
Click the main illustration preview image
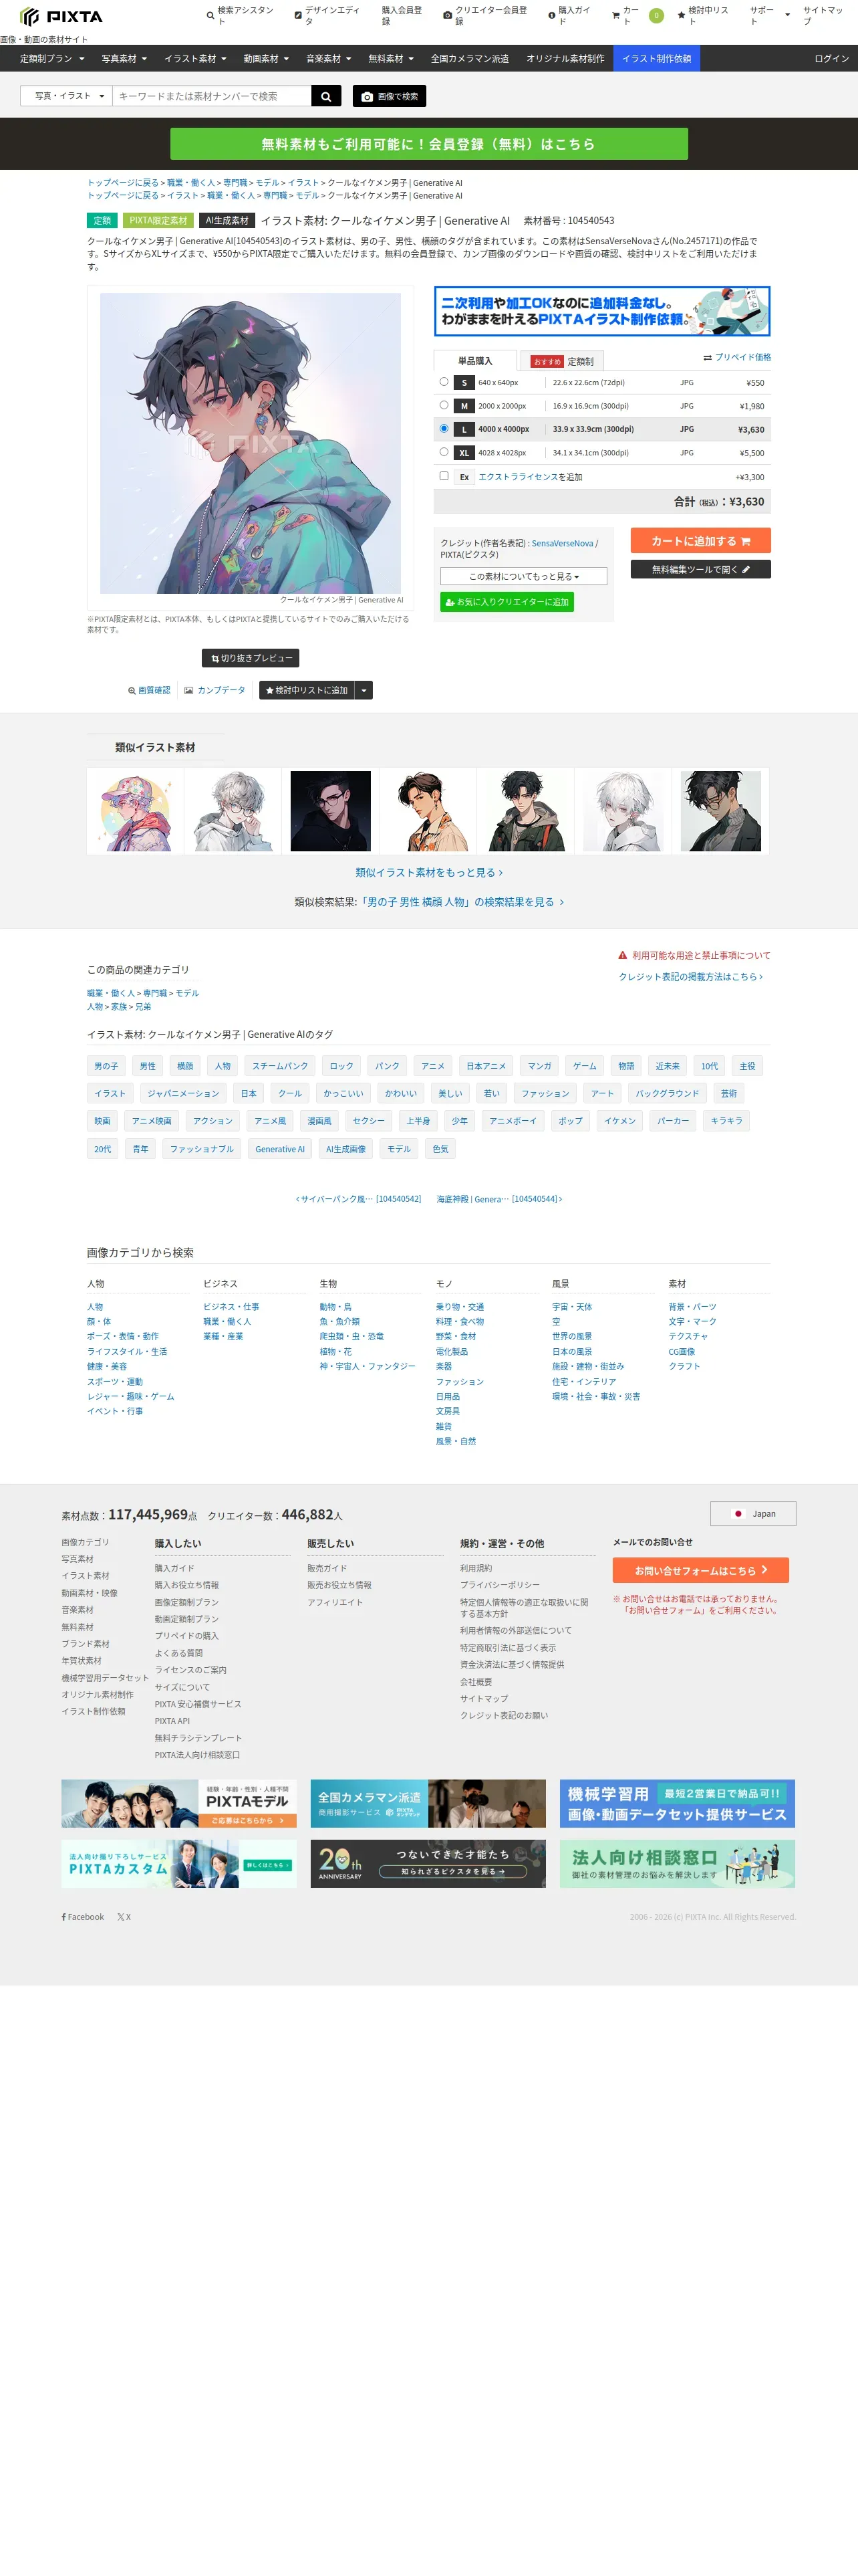(250, 443)
